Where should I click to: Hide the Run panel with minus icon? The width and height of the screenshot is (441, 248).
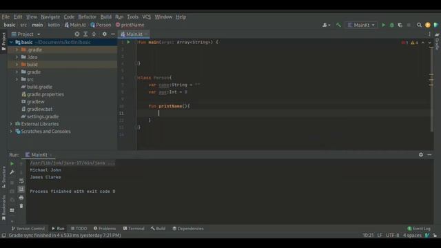429,154
